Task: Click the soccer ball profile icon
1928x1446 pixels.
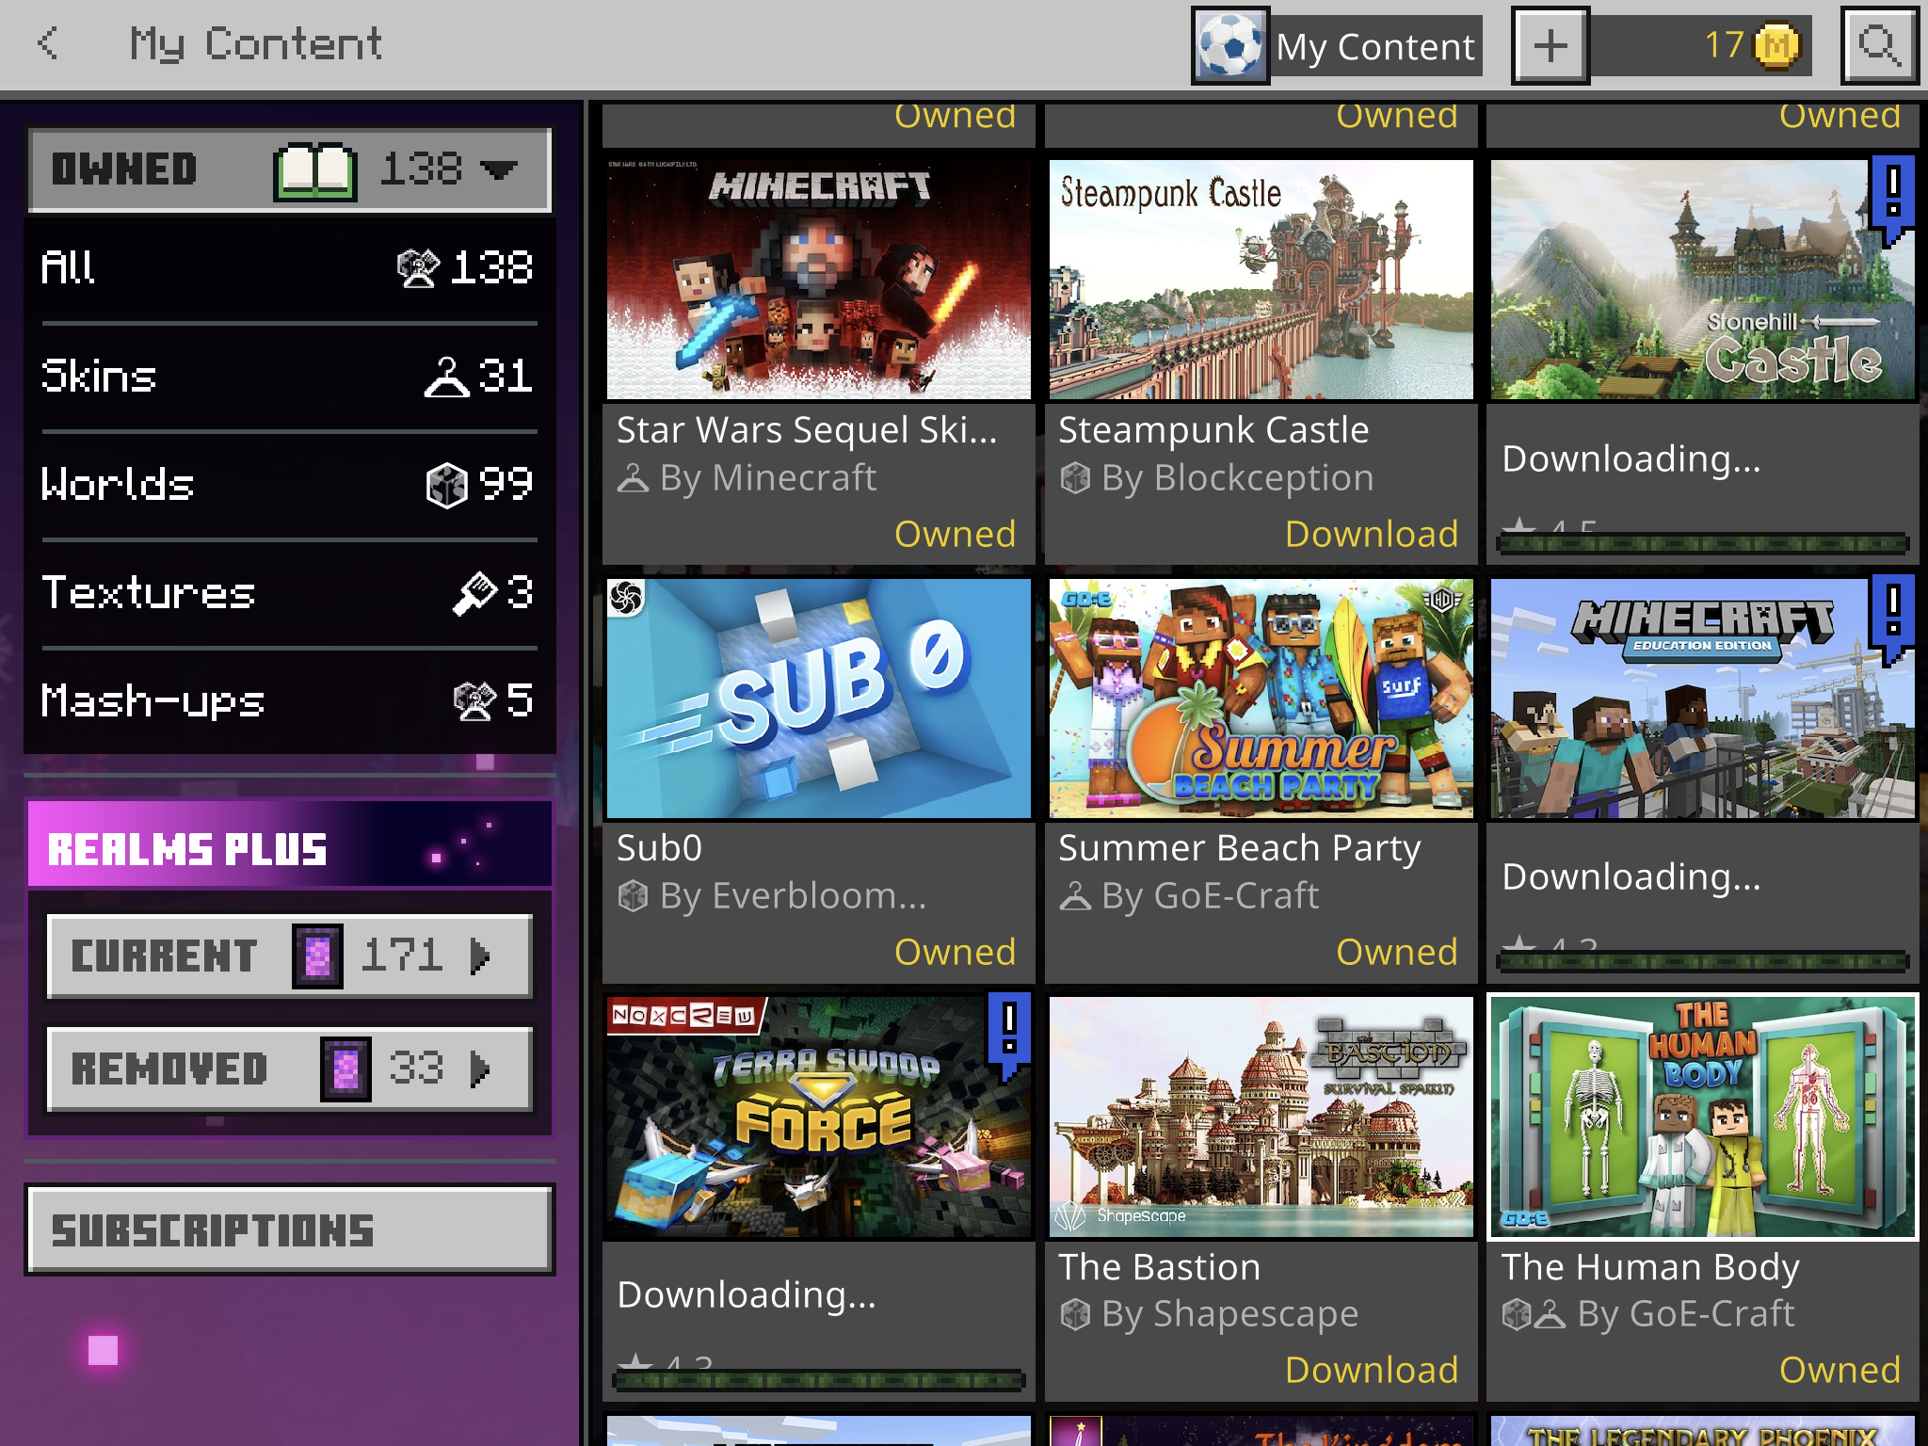Action: click(x=1230, y=45)
